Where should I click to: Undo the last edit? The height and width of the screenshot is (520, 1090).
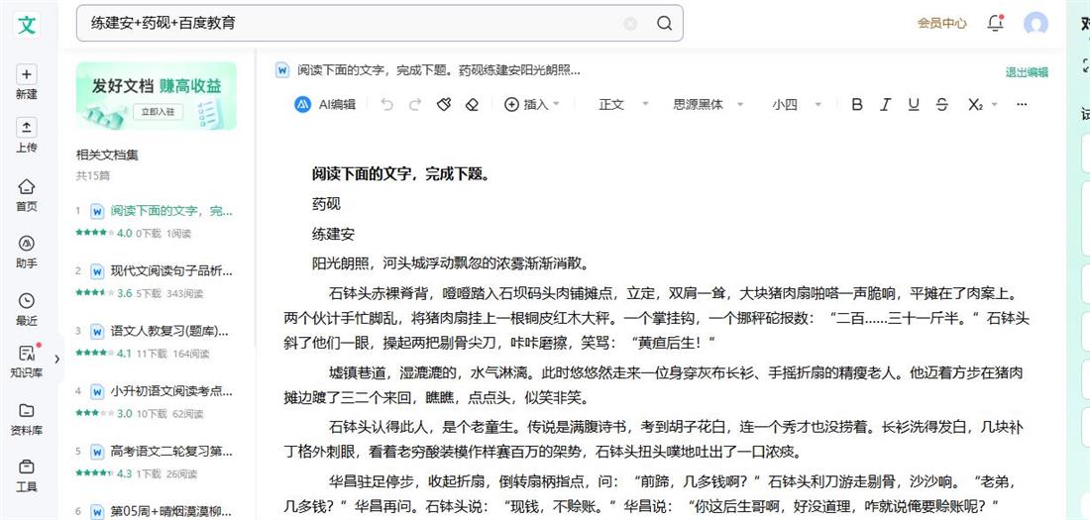(387, 104)
